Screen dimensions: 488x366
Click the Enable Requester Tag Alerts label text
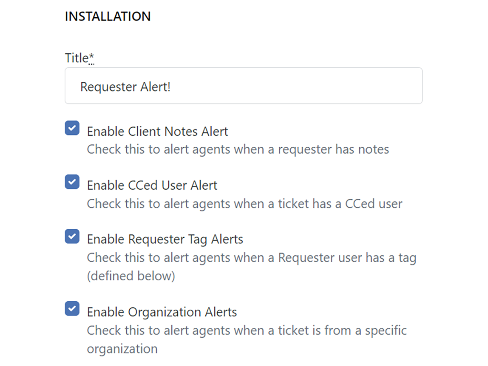pos(164,239)
